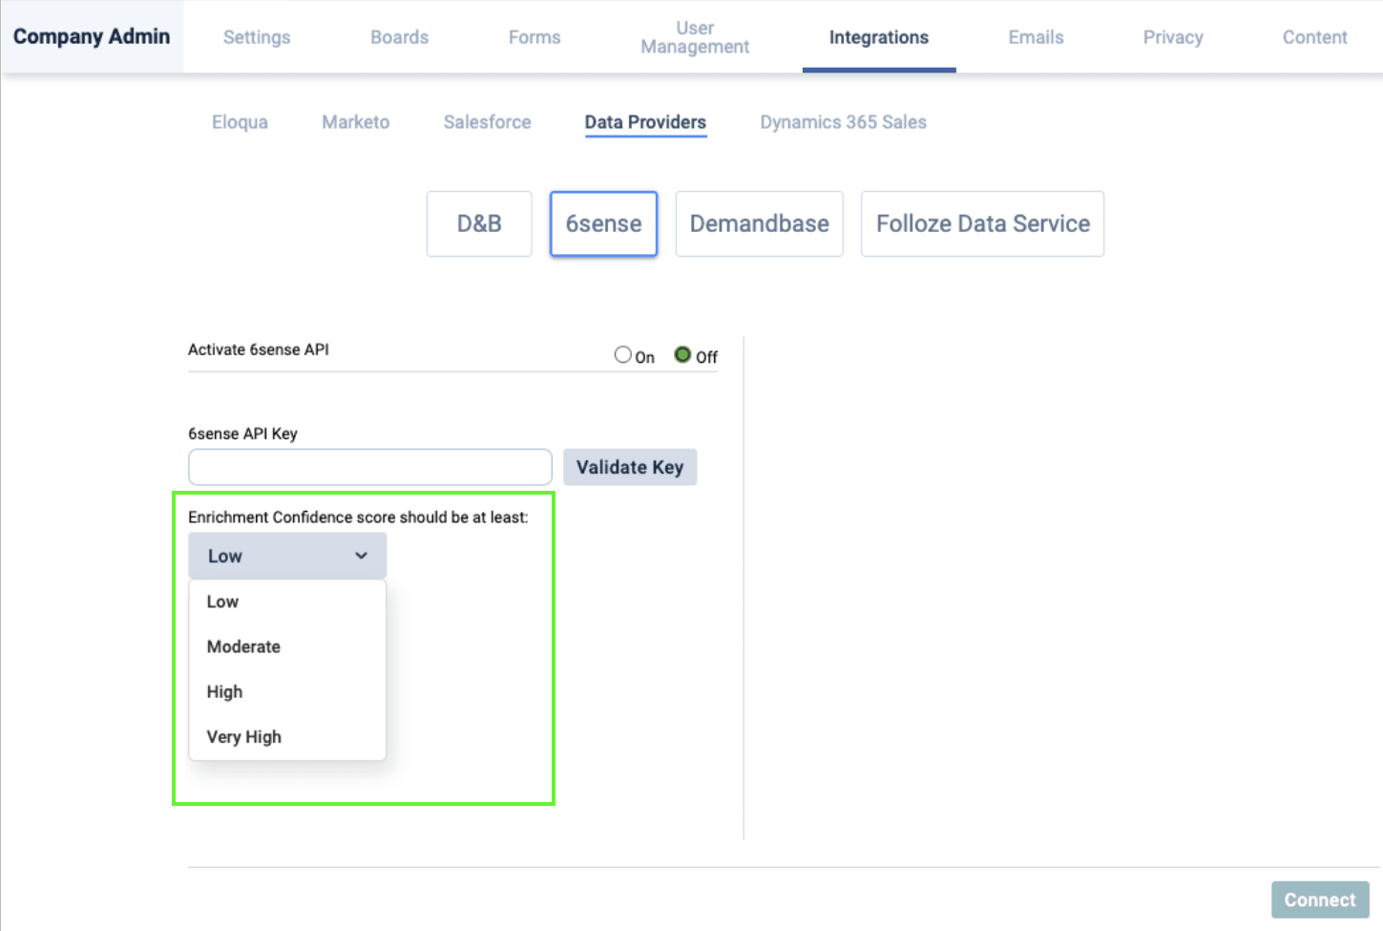
Task: Choose Moderate from the confidence list
Action: [243, 646]
